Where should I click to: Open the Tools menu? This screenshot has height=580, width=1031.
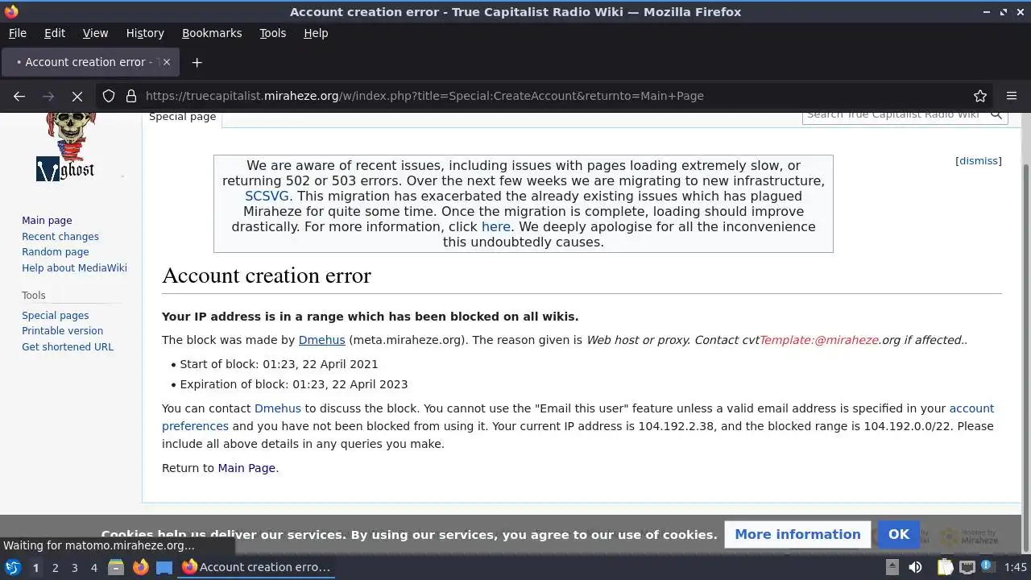coord(272,33)
